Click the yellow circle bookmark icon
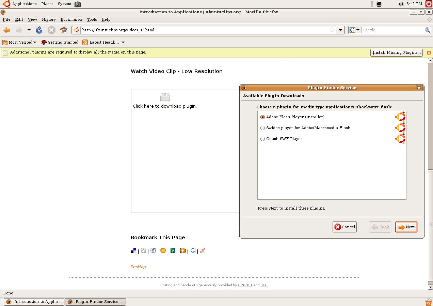 (163, 250)
